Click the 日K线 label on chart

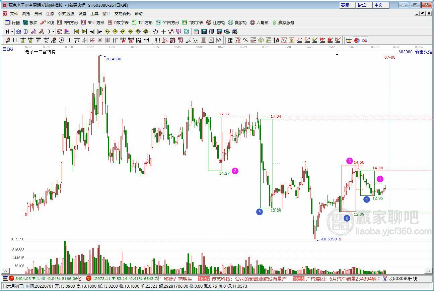(x=8, y=49)
